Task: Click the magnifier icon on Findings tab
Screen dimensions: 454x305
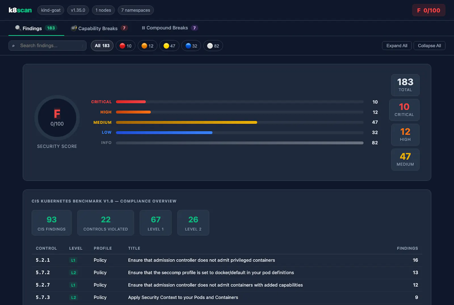Action: click(18, 28)
